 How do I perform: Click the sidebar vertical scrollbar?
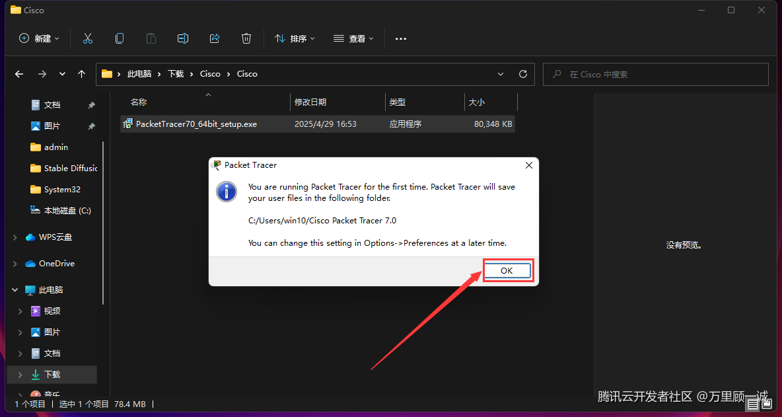(x=103, y=222)
